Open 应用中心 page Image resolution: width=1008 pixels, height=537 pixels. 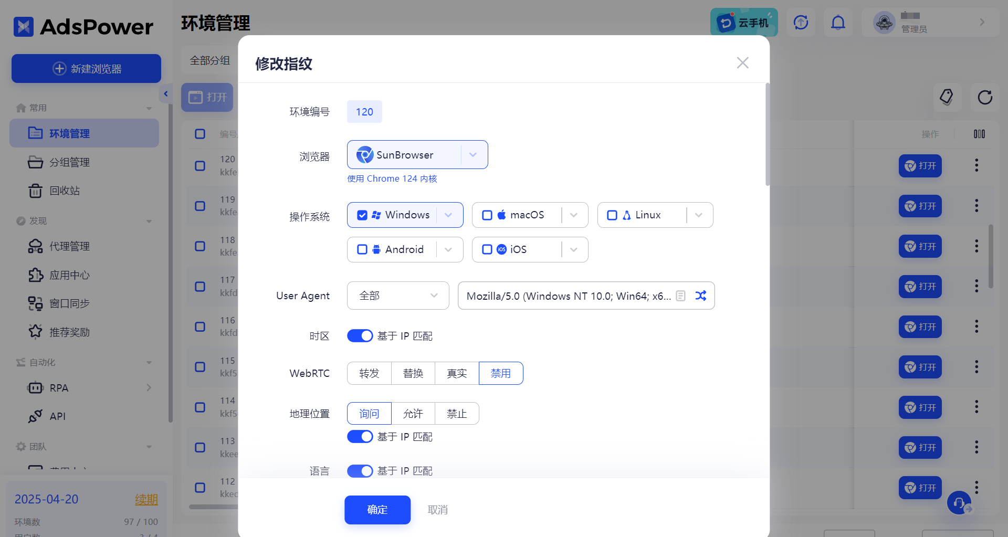point(84,275)
